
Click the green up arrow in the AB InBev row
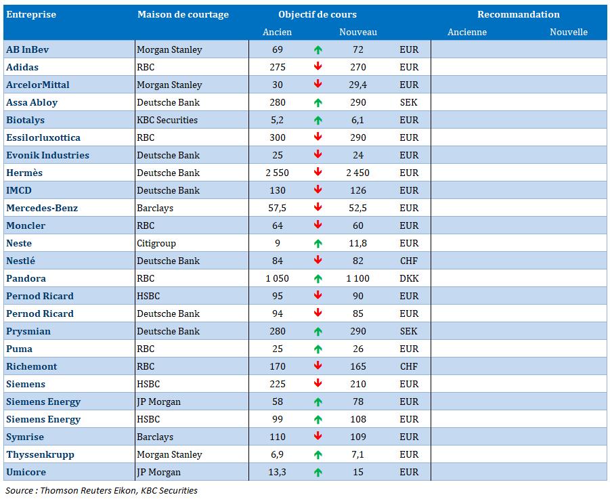[318, 50]
